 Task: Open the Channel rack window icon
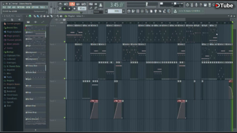tap(138, 11)
